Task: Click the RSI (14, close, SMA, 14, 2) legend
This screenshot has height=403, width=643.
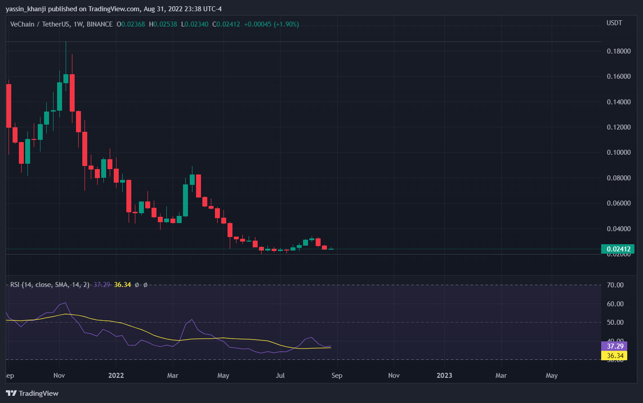Action: pyautogui.click(x=50, y=285)
